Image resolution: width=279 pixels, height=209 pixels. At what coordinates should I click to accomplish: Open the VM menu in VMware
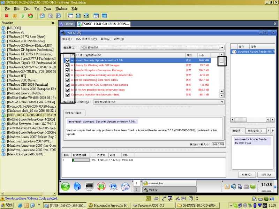[x=37, y=8]
